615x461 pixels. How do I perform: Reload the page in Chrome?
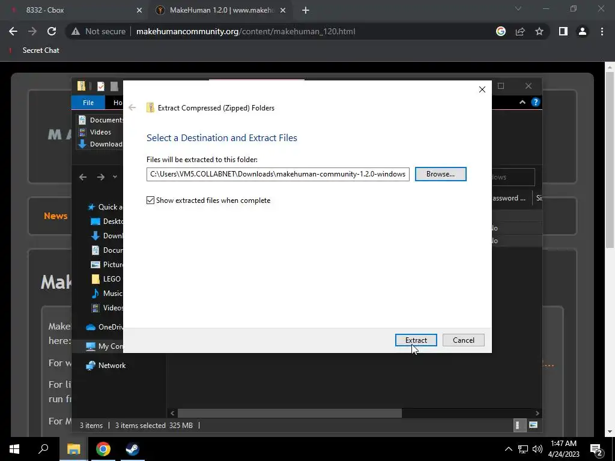pyautogui.click(x=52, y=31)
